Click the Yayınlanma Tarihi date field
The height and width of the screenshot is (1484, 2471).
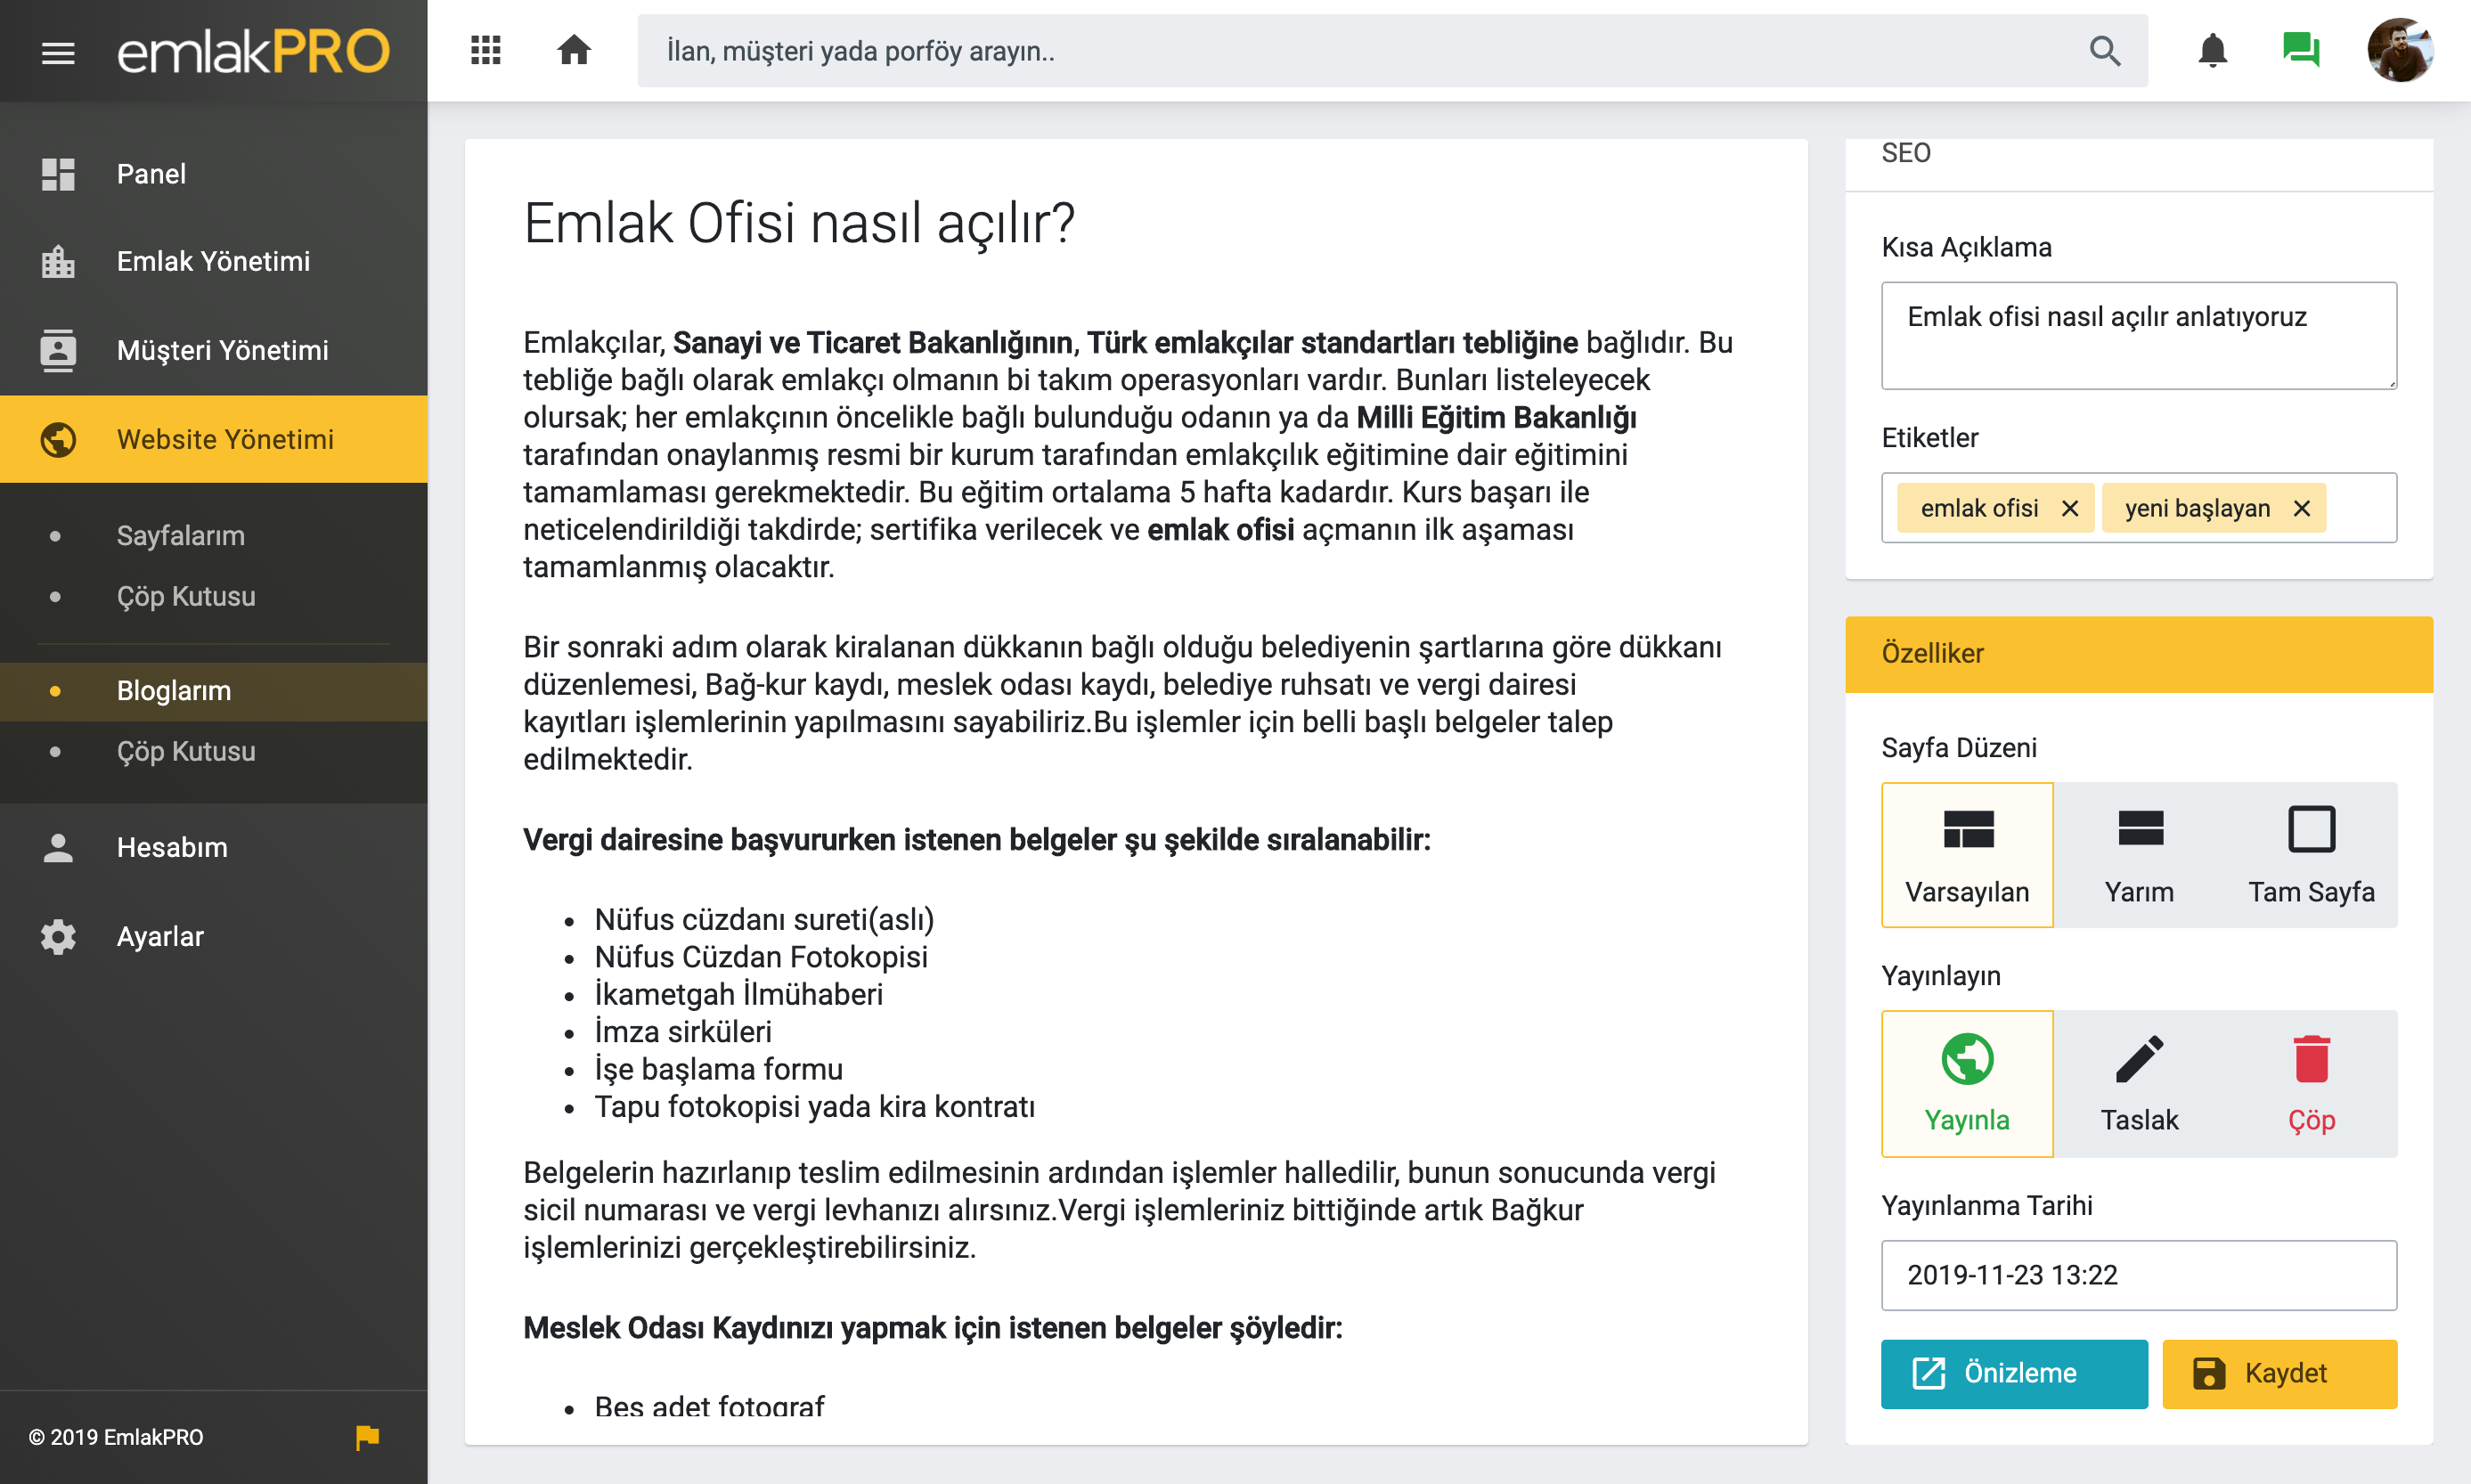(2138, 1275)
